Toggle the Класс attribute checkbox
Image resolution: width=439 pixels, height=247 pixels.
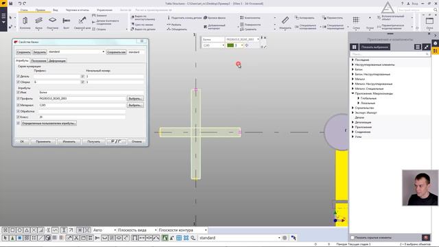coord(19,117)
